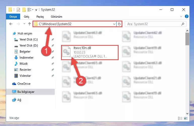194x126 pixels.
Task: Click the Müzik note icon
Action: (x=16, y=64)
